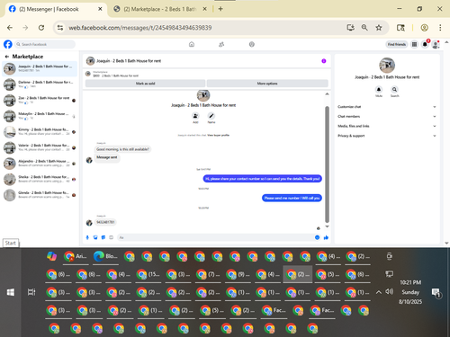Image resolution: width=450 pixels, height=337 pixels.
Task: Click the purple conversation info icon
Action: click(x=324, y=61)
